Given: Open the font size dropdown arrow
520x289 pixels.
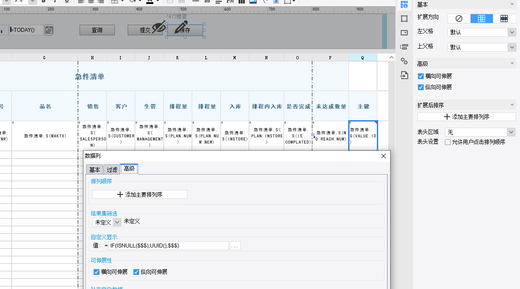Looking at the screenshot, I should coord(33,1).
